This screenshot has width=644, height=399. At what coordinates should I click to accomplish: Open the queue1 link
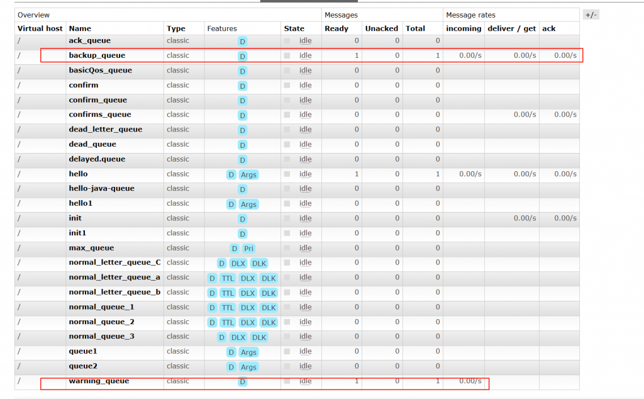(83, 351)
